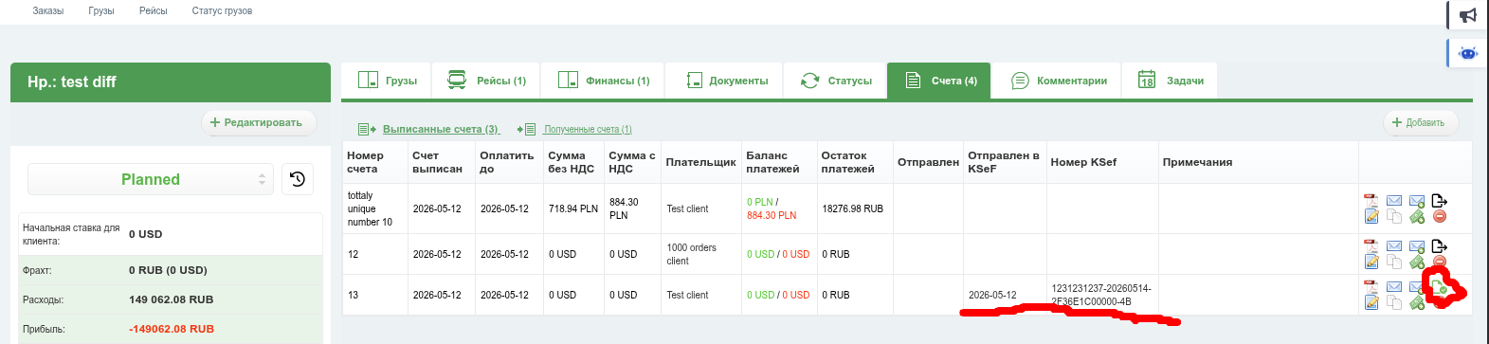1489x344 pixels.
Task: Click export arrow icon for invoice 12
Action: pyautogui.click(x=1439, y=245)
